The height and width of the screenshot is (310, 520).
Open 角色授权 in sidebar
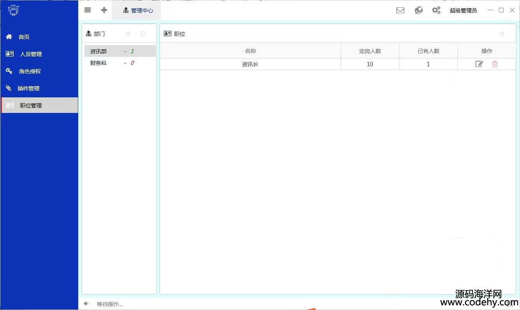tap(39, 71)
